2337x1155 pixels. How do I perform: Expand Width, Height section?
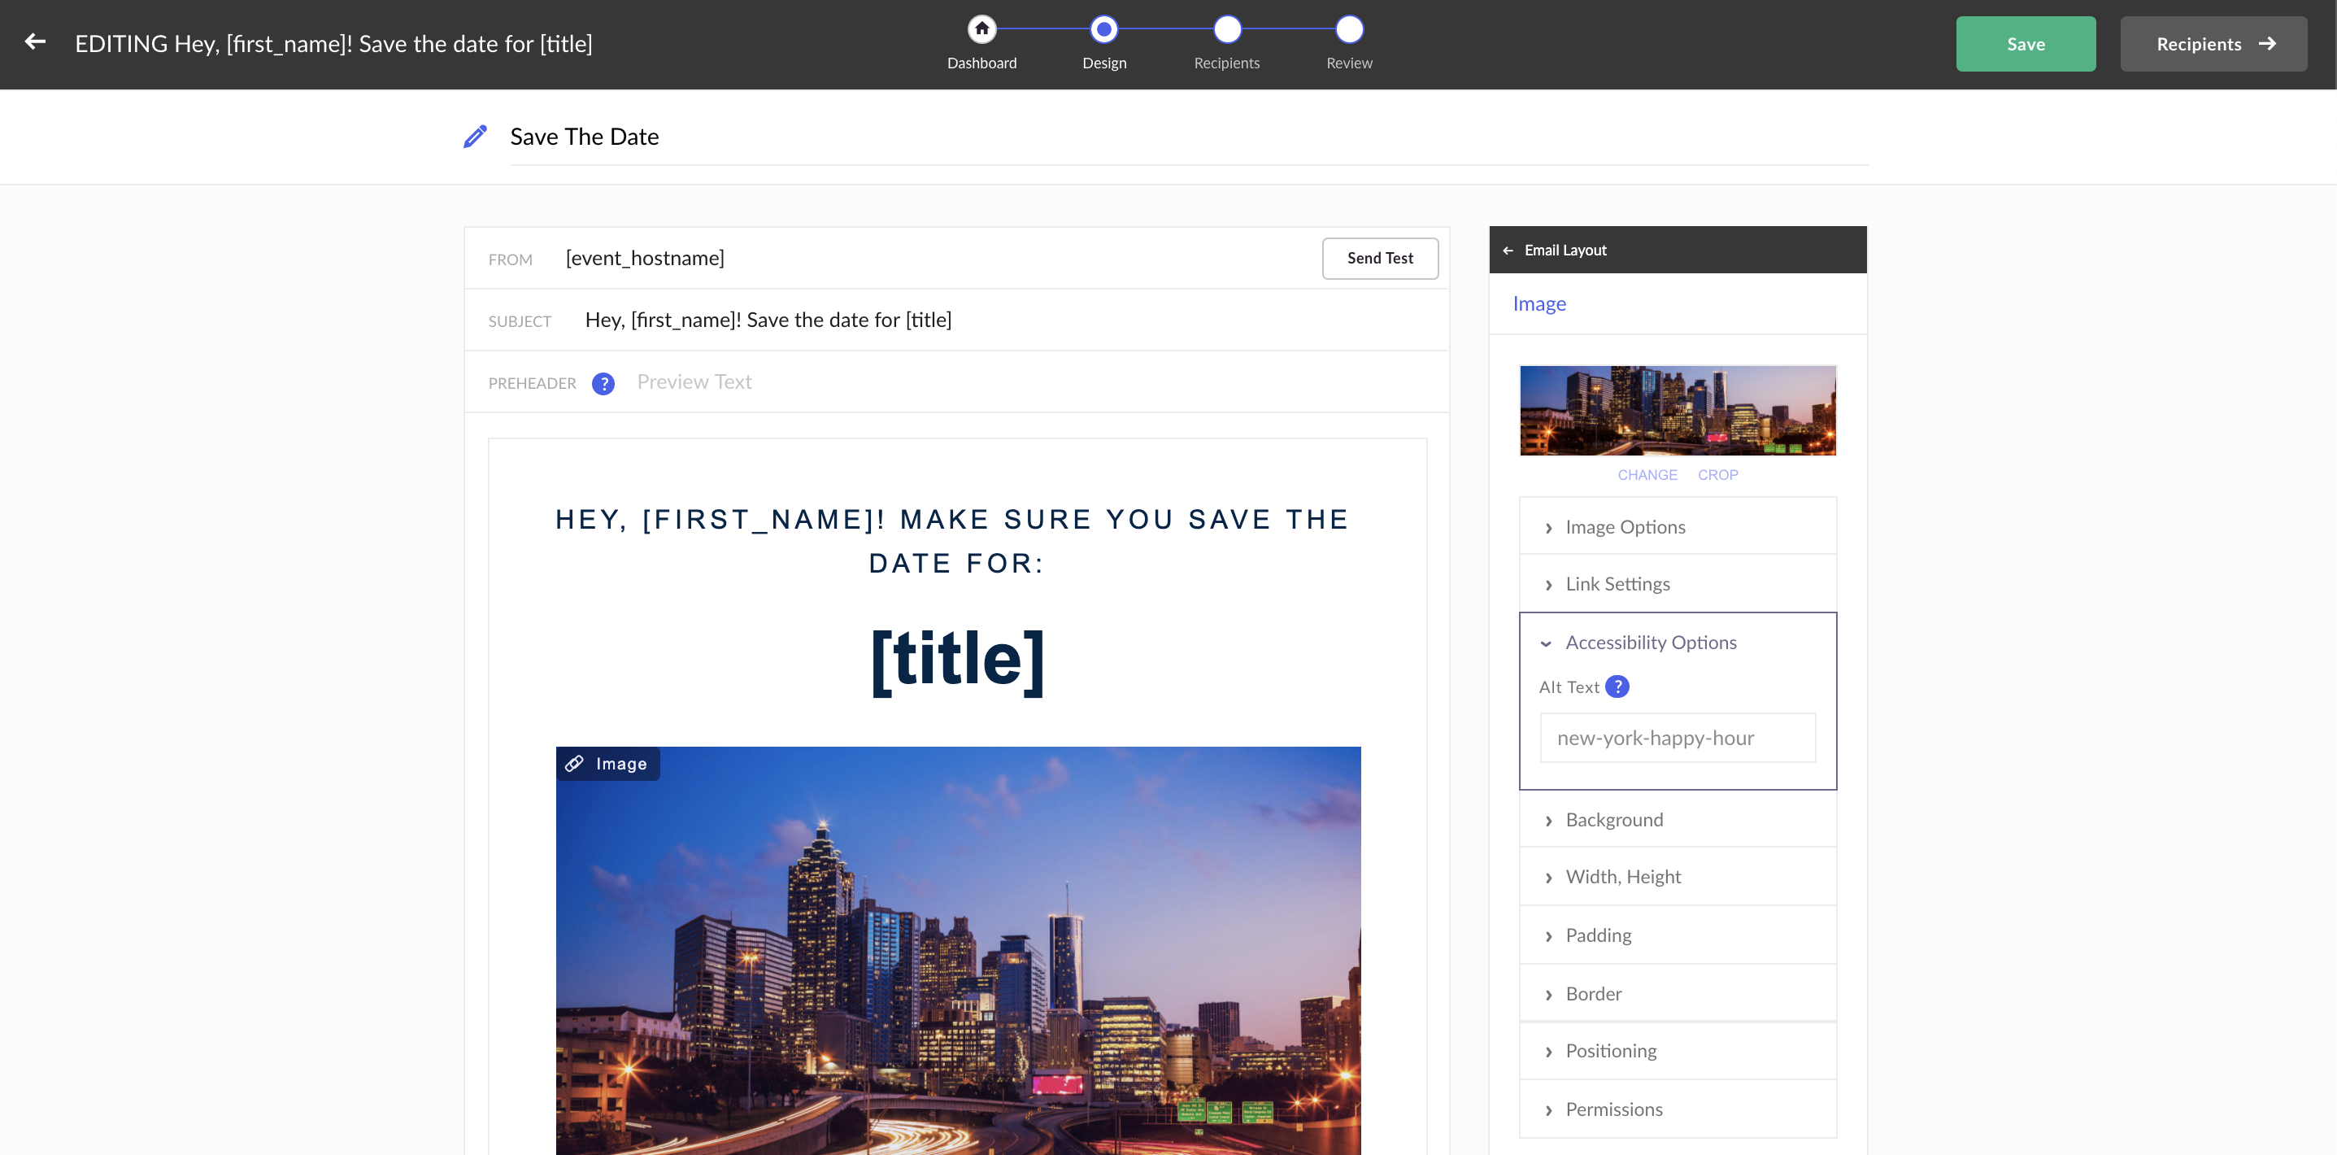click(x=1678, y=878)
